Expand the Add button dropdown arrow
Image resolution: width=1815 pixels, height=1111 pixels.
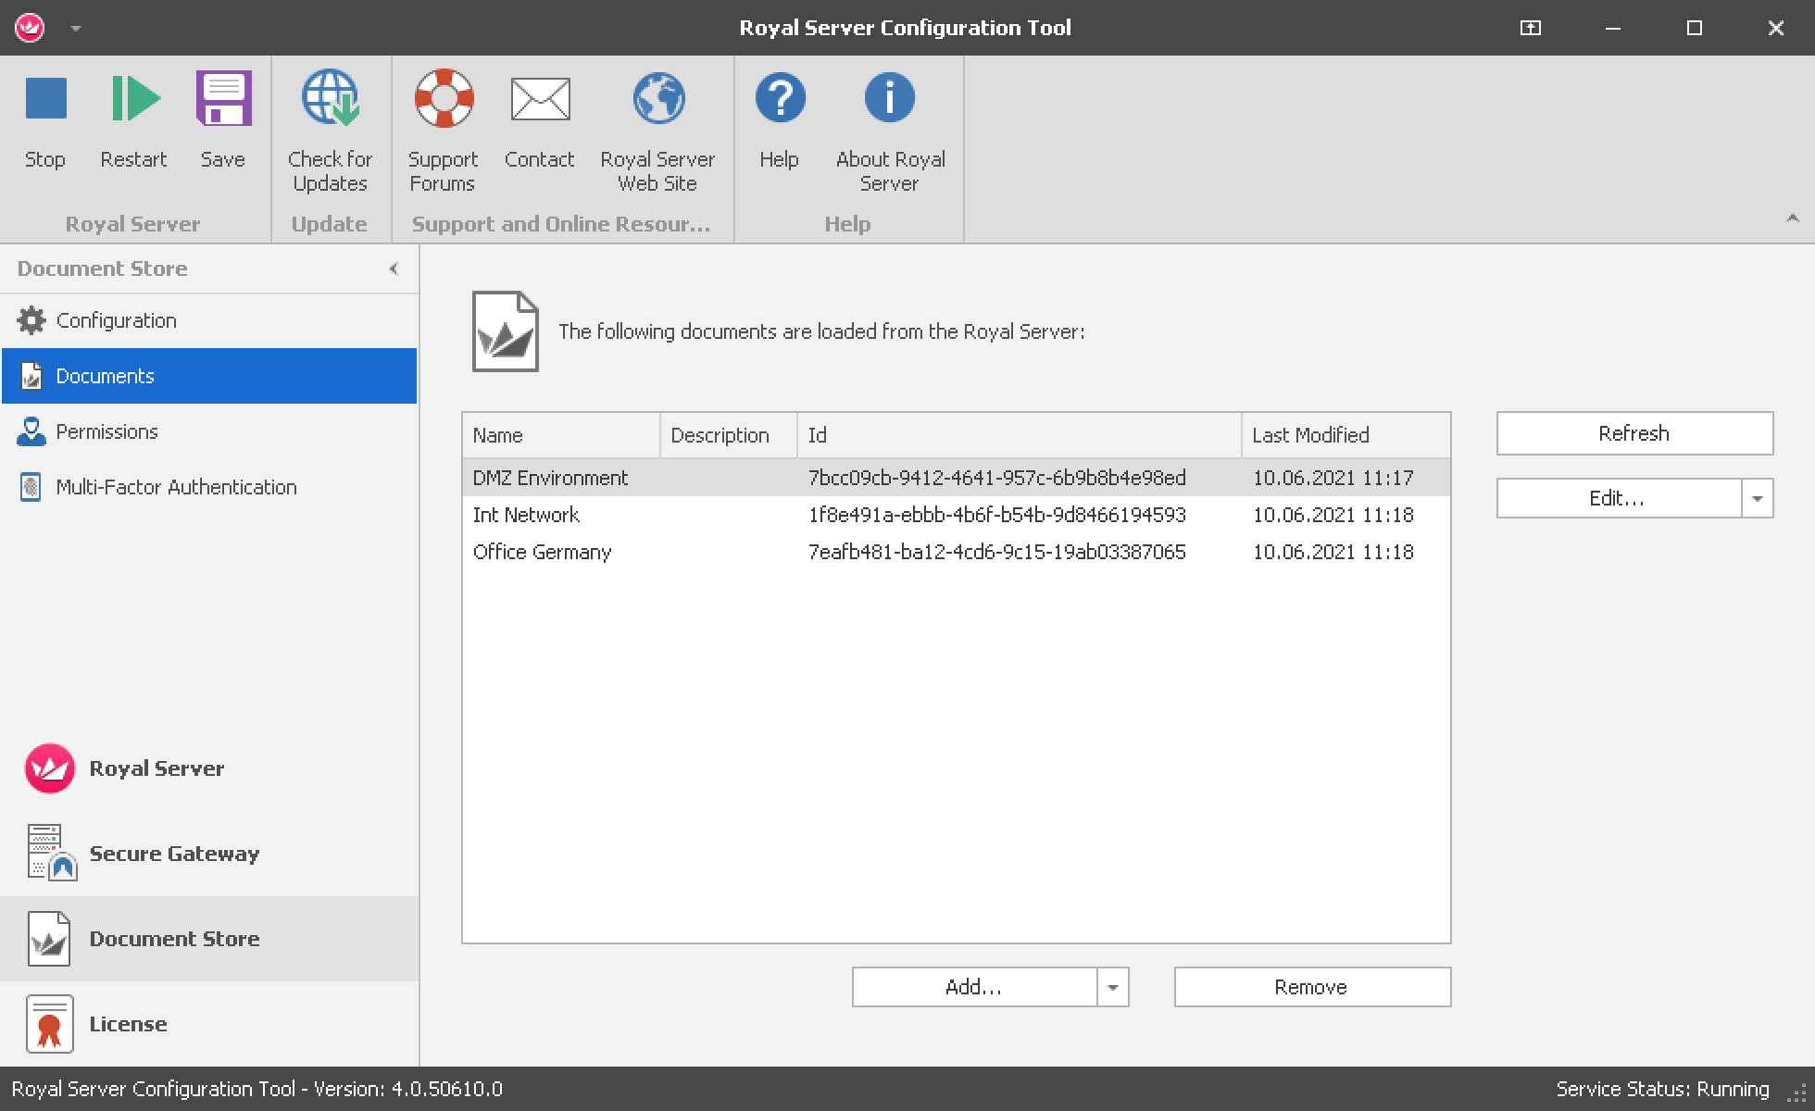coord(1113,987)
